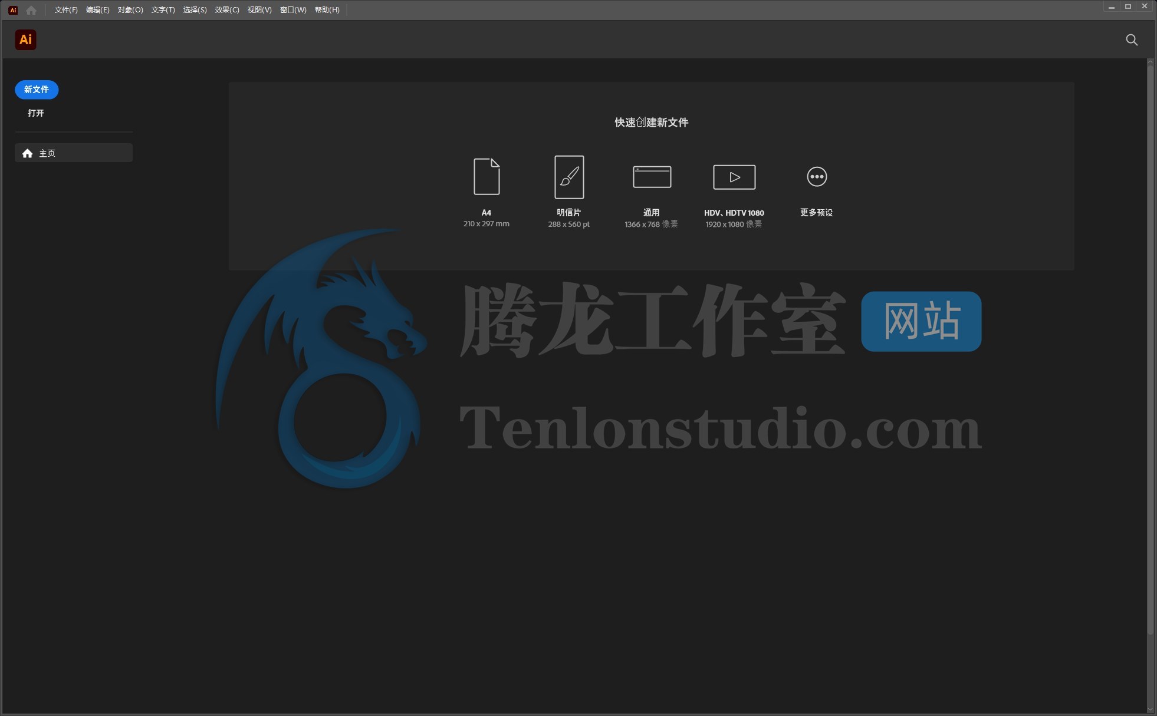1157x716 pixels.
Task: Open the 文件(F) menu
Action: (x=66, y=10)
